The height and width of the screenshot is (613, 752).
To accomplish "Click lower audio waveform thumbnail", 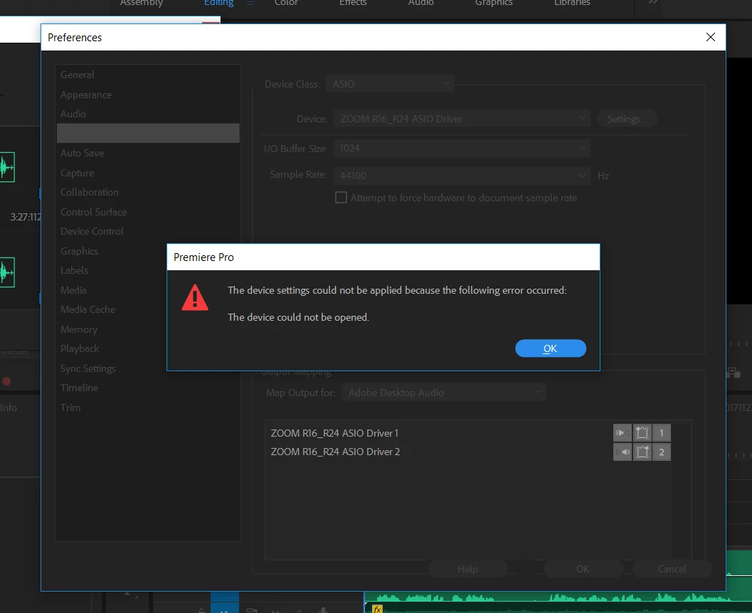I will point(7,272).
